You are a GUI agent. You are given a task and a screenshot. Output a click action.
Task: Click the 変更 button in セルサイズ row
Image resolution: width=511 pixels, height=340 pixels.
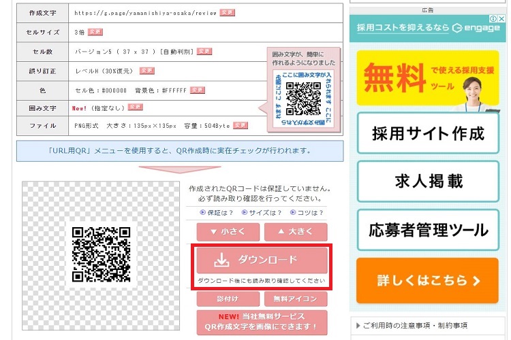coord(95,32)
